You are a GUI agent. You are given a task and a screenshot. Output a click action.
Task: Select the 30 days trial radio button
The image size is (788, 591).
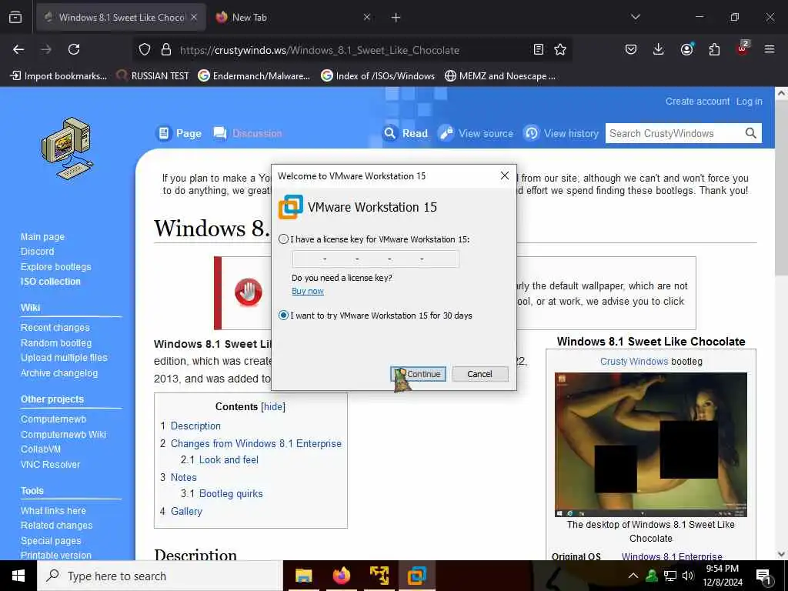(283, 315)
